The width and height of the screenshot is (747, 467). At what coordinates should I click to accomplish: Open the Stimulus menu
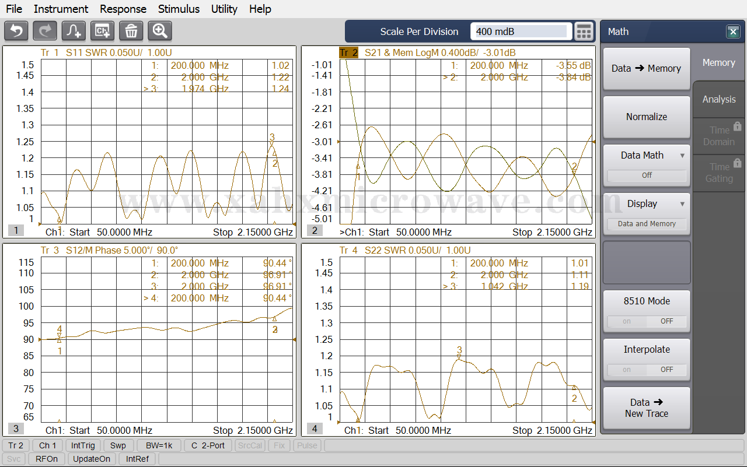[179, 9]
